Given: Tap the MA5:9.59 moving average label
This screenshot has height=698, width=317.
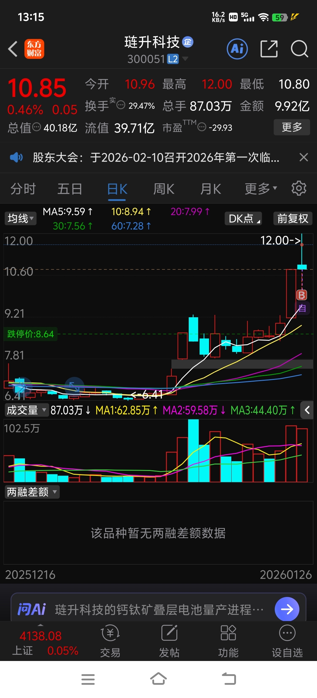Looking at the screenshot, I should pos(68,212).
